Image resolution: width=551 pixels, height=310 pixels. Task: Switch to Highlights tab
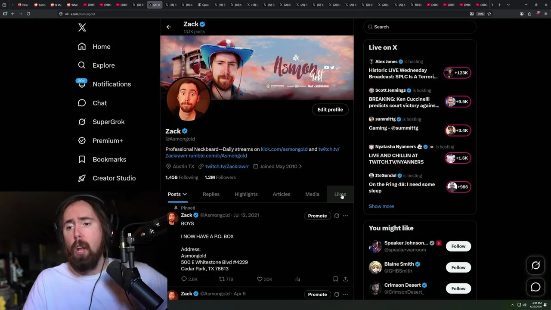[246, 194]
